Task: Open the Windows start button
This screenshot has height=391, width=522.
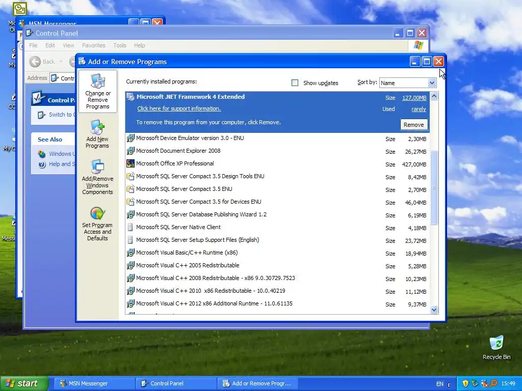Action: click(23, 383)
